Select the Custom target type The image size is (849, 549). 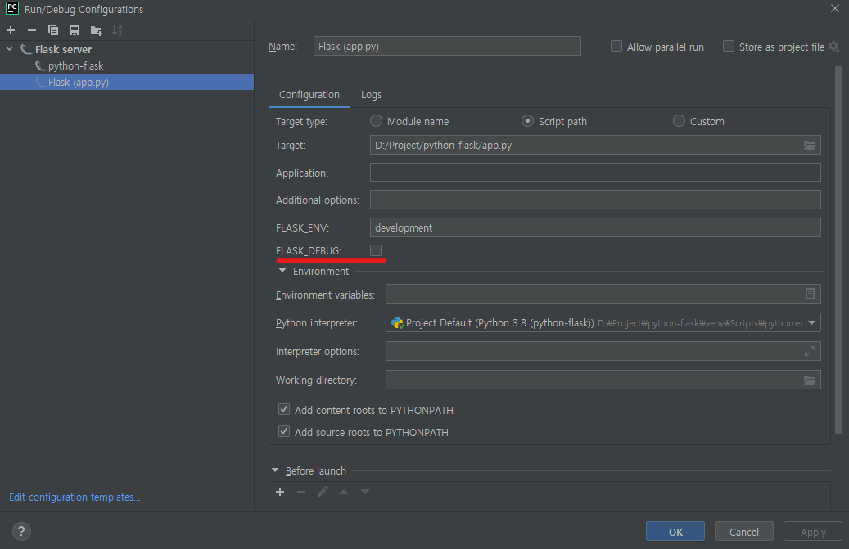(x=679, y=120)
